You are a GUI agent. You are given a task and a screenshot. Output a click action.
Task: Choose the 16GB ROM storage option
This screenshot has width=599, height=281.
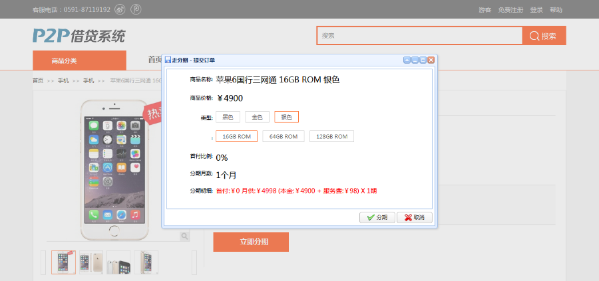[236, 136]
